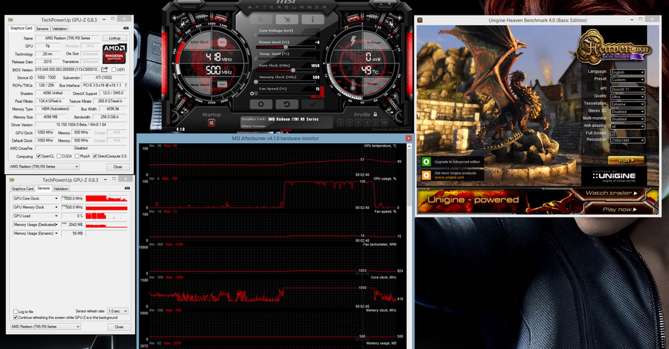The width and height of the screenshot is (669, 349).
Task: Open the Resolution dropdown showing 2560x1440
Action: pos(627,140)
